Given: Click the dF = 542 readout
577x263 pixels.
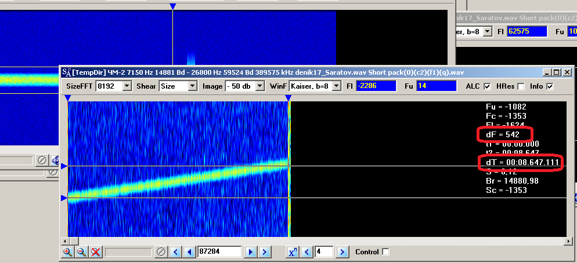Looking at the screenshot, I should 503,135.
